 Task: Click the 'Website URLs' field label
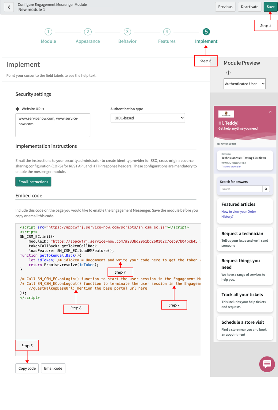[33, 109]
